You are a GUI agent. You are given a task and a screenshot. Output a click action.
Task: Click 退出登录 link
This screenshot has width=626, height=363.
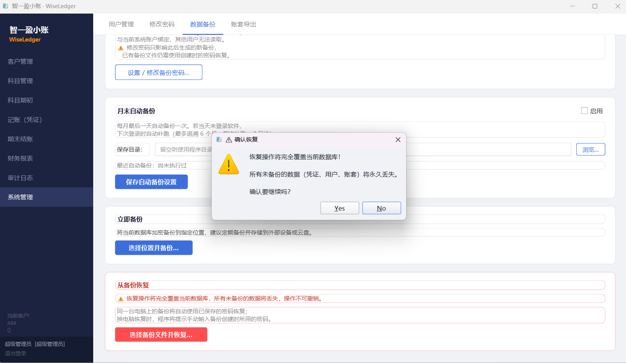[16, 353]
